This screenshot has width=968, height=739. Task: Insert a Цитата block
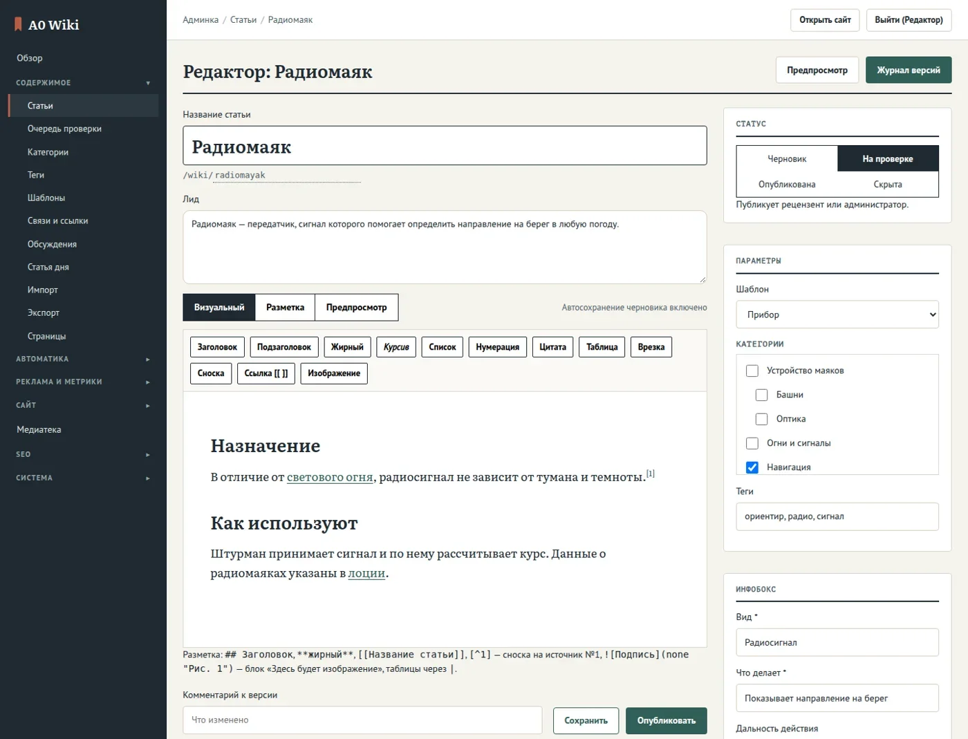(x=552, y=347)
